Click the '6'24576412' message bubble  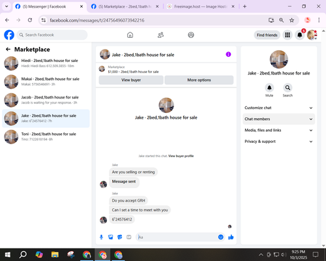122,219
